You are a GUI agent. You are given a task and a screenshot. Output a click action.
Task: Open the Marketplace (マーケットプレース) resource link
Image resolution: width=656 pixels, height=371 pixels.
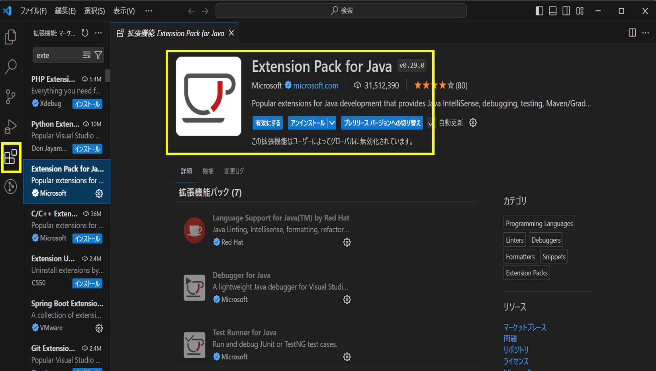point(525,327)
